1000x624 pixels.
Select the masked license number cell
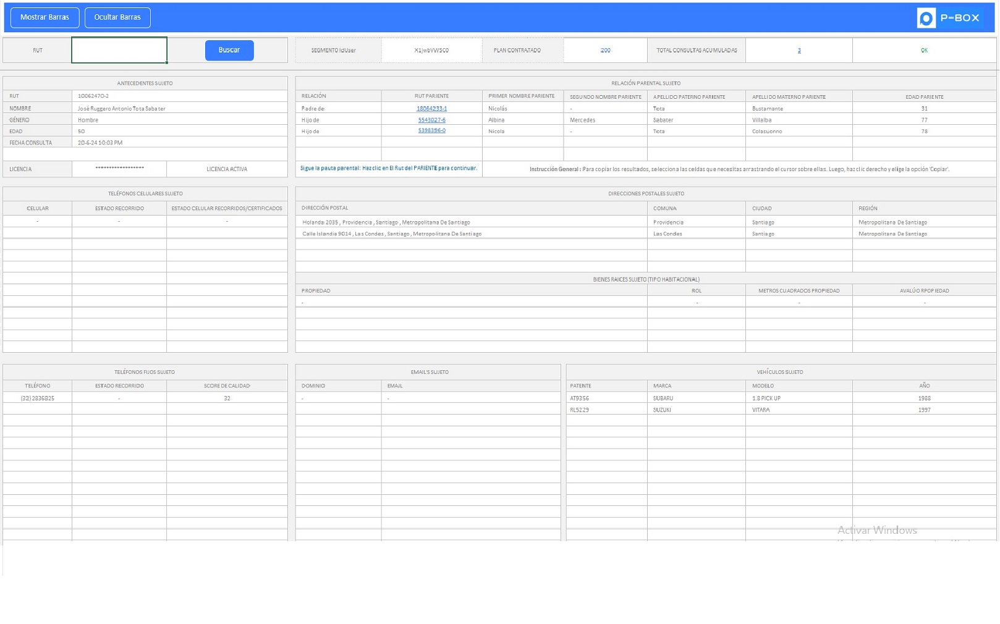(x=119, y=168)
